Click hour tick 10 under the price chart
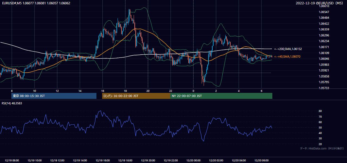This screenshot has height=163, width=347. point(34,91)
